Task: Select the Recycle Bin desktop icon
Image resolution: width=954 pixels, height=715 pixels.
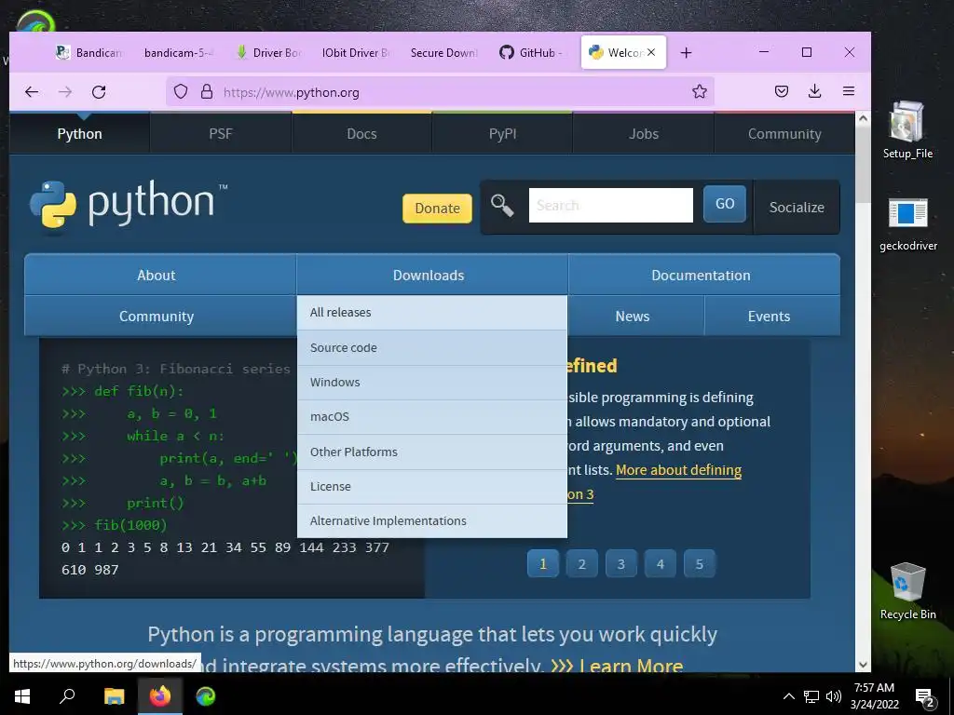Action: click(x=907, y=591)
